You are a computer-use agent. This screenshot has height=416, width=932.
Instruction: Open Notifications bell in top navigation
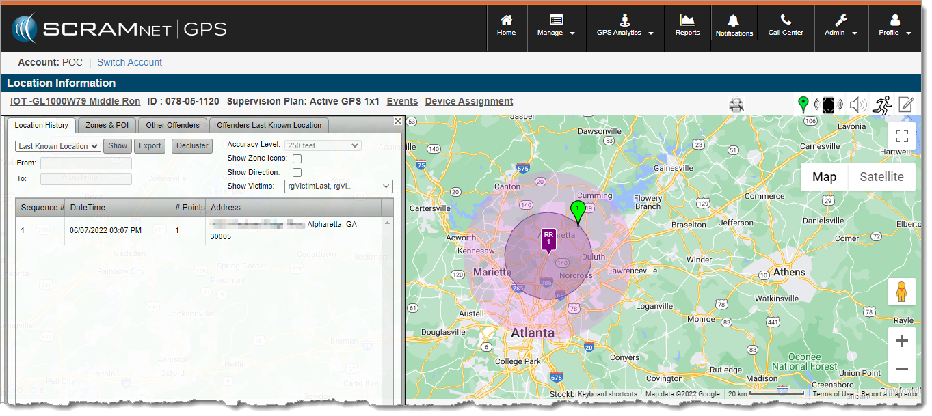(x=734, y=26)
